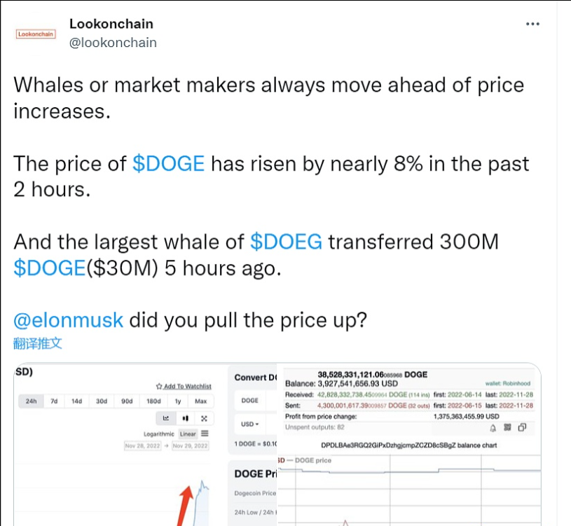Toggle the Linear chart scale
This screenshot has height=526, width=571.
coord(188,434)
